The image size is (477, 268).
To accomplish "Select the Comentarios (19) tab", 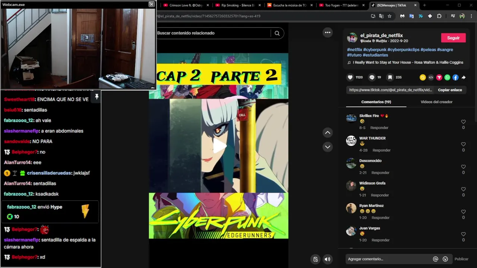I will (x=376, y=102).
